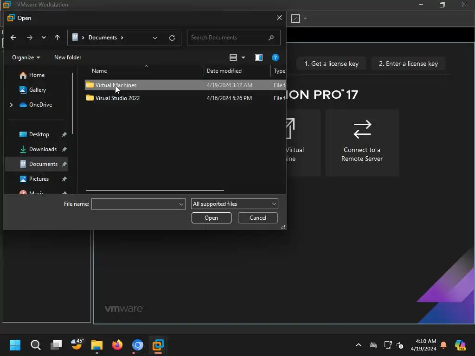Open Copilot preview icon
Viewport: 475px width, 356px height.
point(460,345)
